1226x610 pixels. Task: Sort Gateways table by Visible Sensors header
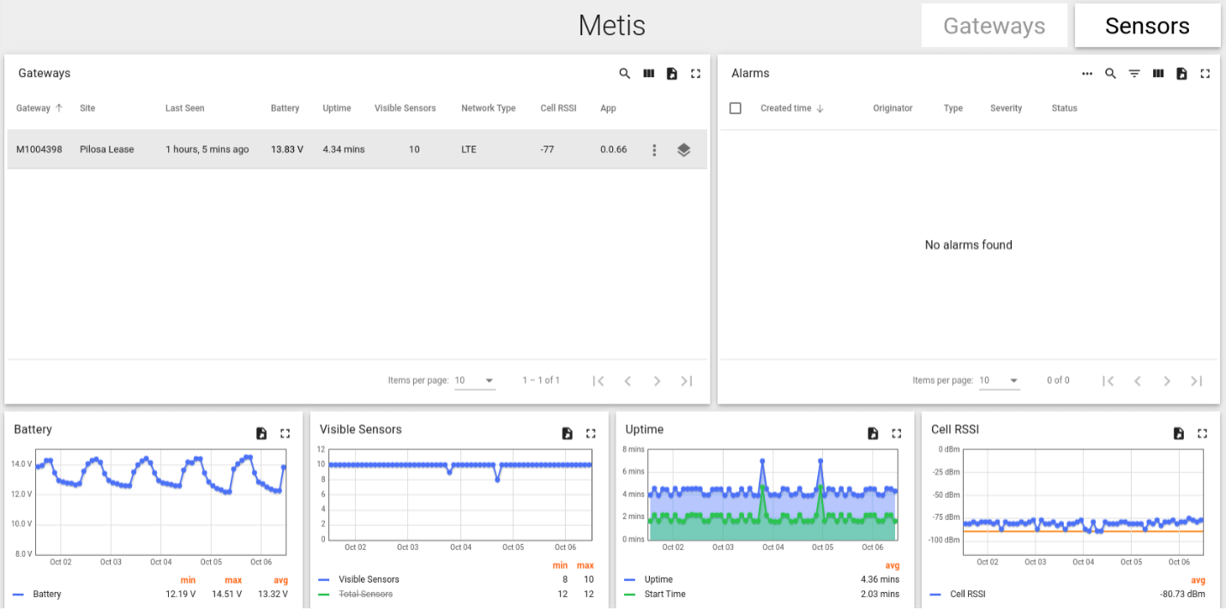[406, 109]
